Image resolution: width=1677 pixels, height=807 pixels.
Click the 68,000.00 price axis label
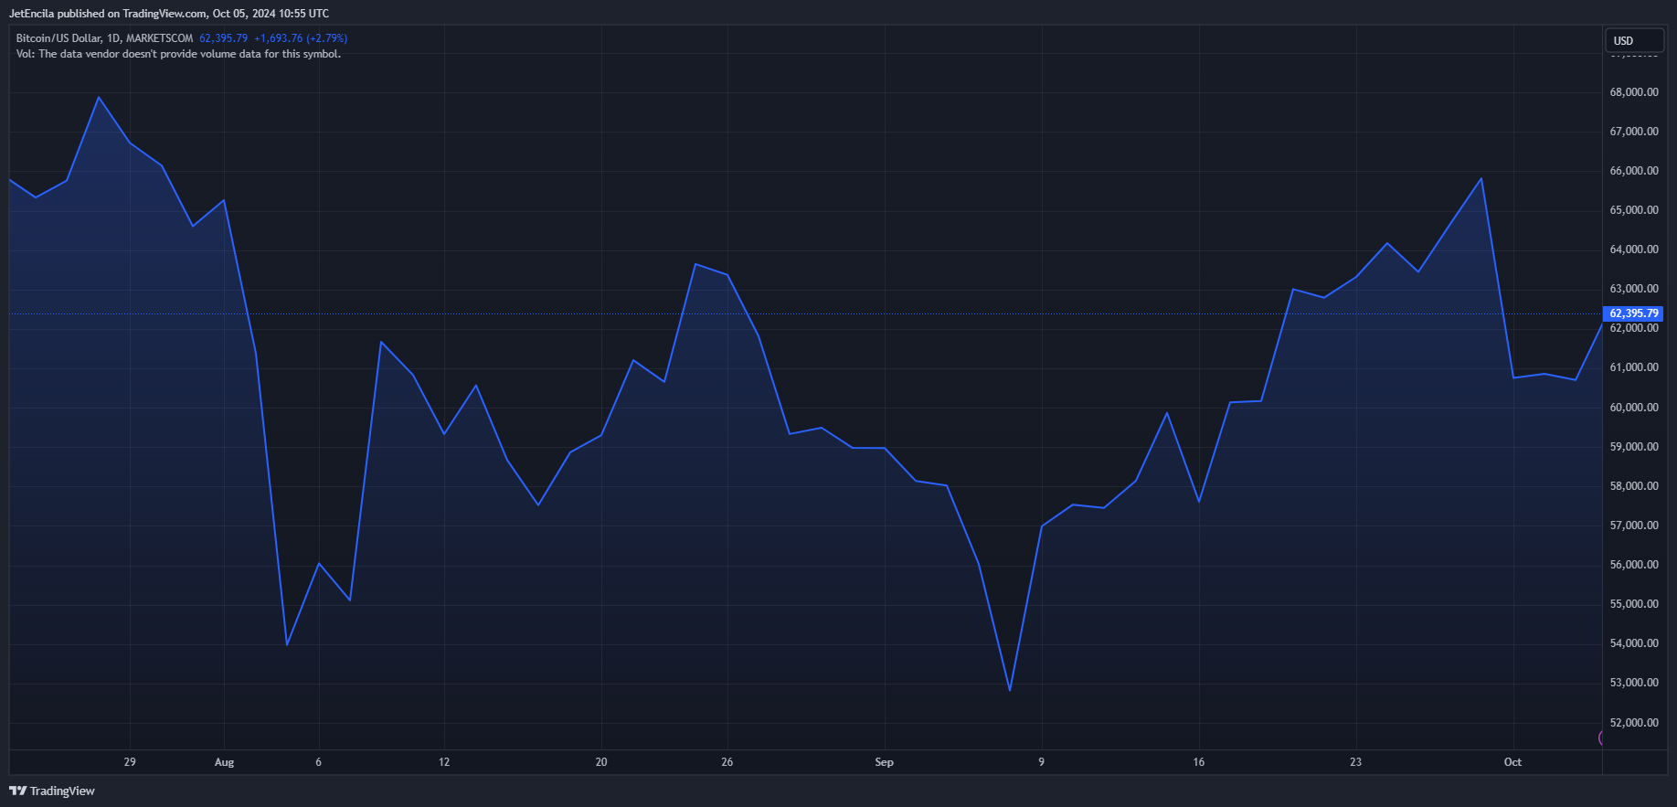[x=1633, y=92]
